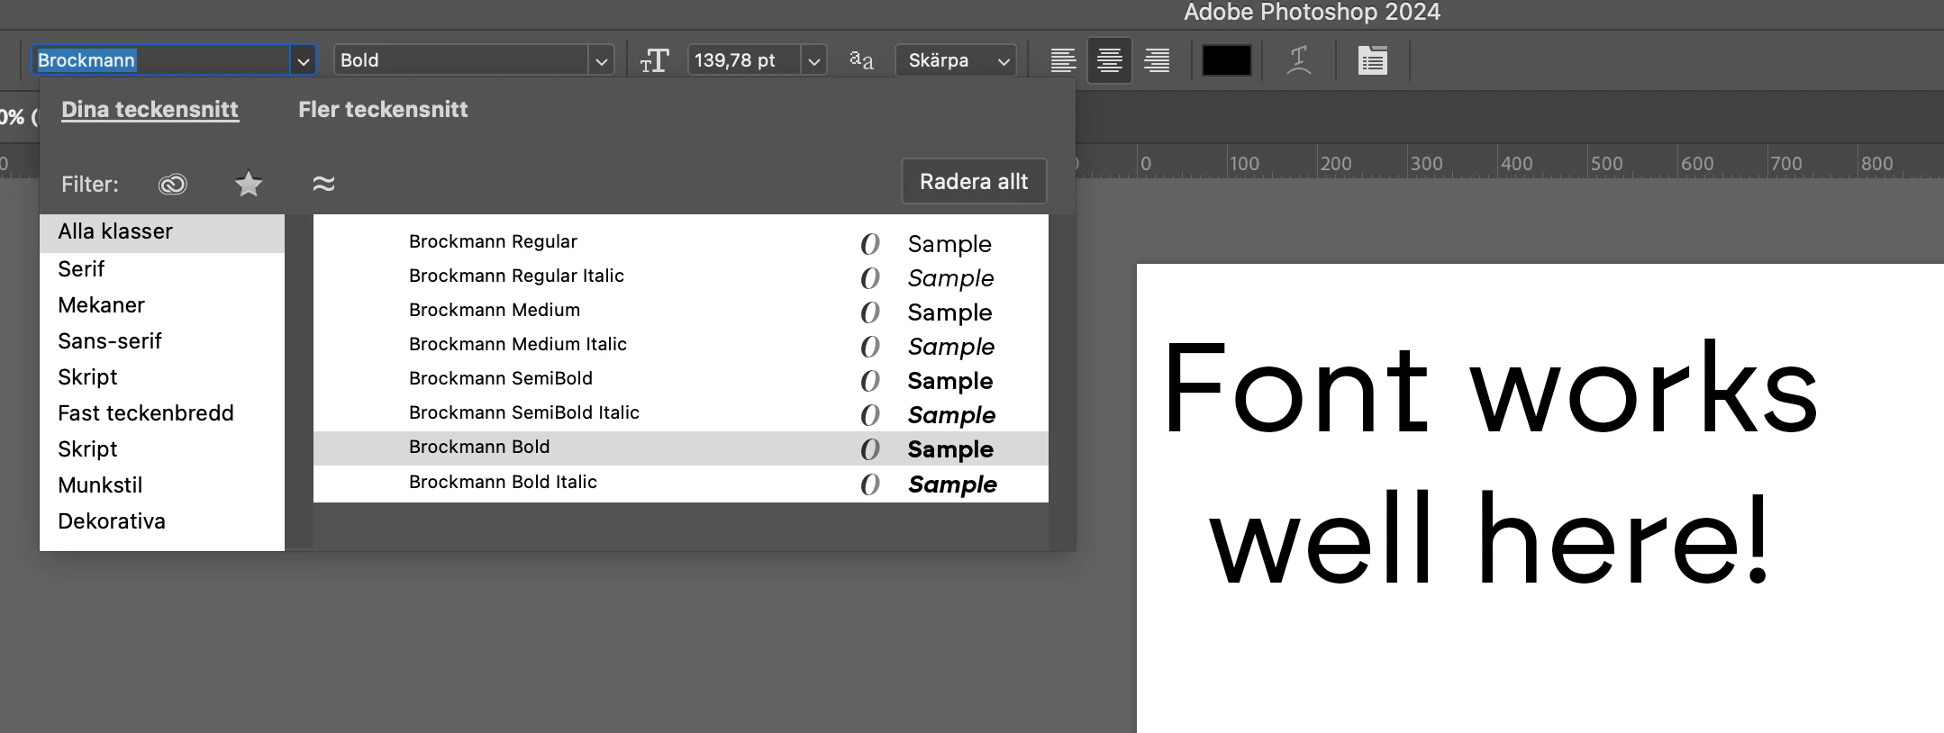1944x733 pixels.
Task: Switch to Fler teckensnitt tab
Action: tap(383, 110)
